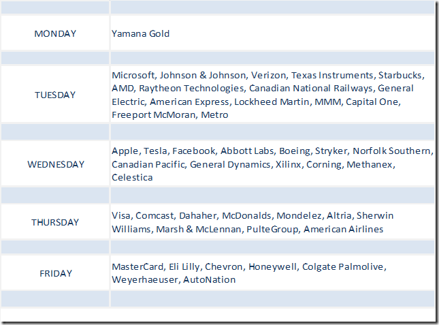Click the MONDAY day cell
The height and width of the screenshot is (325, 439).
click(x=55, y=33)
